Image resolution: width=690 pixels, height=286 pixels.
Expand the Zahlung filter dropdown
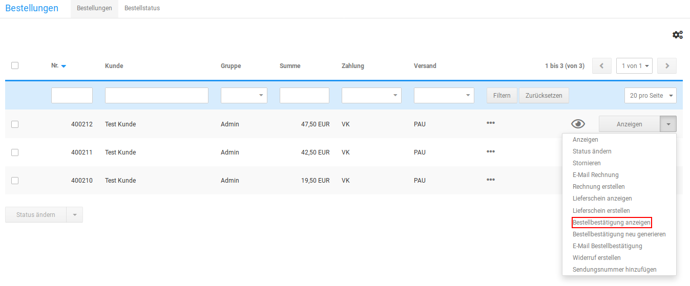(x=371, y=96)
